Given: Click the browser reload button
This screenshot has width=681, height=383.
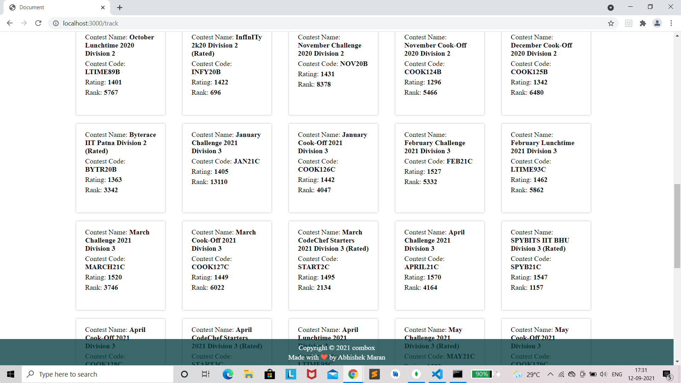Looking at the screenshot, I should pos(38,23).
